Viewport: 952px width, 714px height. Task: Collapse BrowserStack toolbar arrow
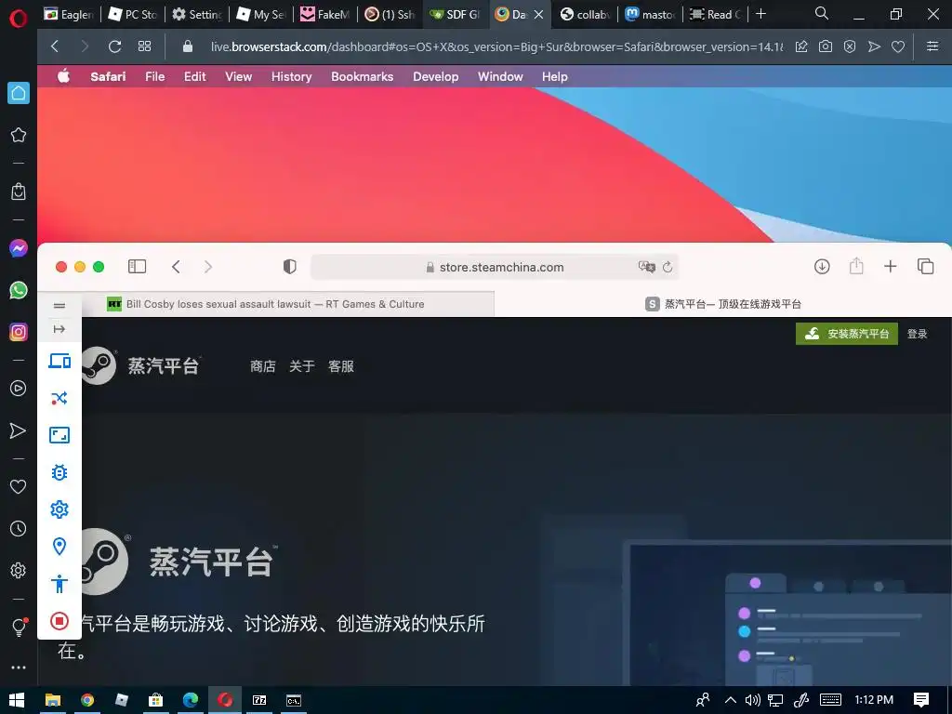pos(59,329)
